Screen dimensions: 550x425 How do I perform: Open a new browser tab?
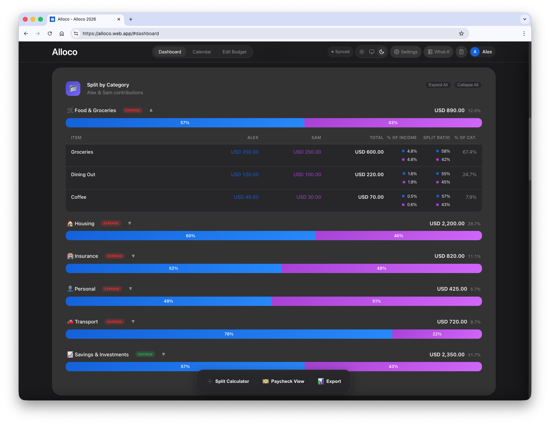(x=131, y=19)
